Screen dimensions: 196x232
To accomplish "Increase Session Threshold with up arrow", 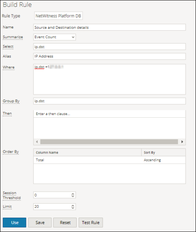I will pyautogui.click(x=73, y=194).
